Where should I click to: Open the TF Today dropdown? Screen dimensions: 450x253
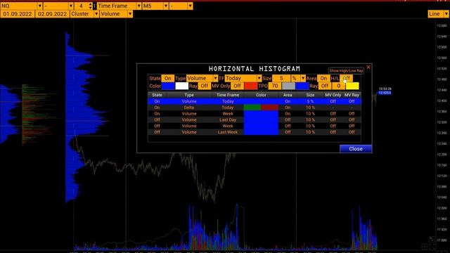(x=243, y=78)
